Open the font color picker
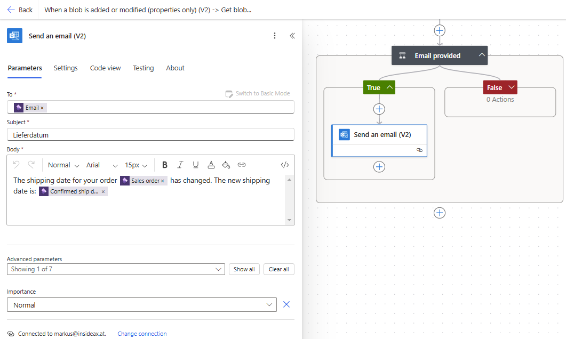This screenshot has width=566, height=339. (211, 165)
